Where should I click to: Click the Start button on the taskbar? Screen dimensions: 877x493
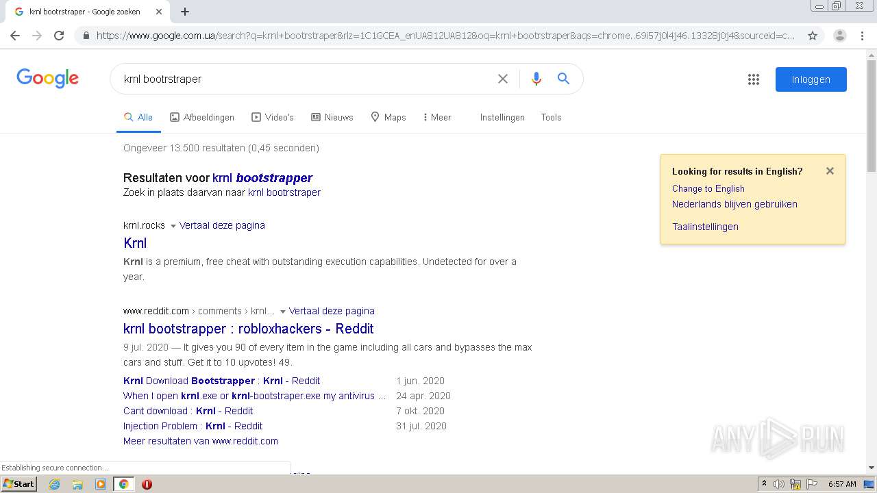coord(19,484)
